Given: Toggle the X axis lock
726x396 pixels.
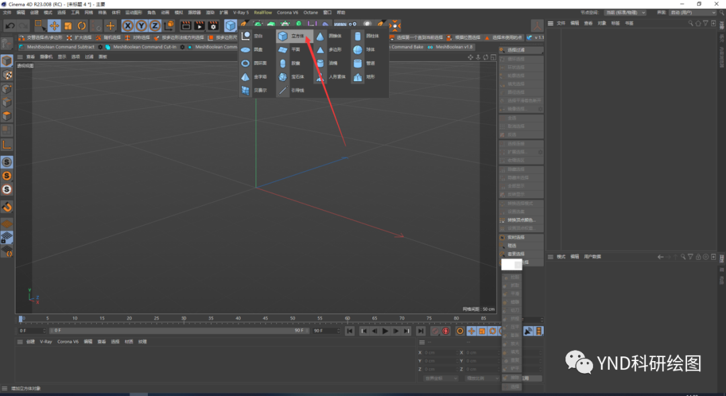Looking at the screenshot, I should click(x=128, y=26).
